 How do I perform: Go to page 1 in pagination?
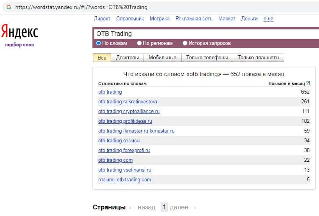(x=165, y=207)
